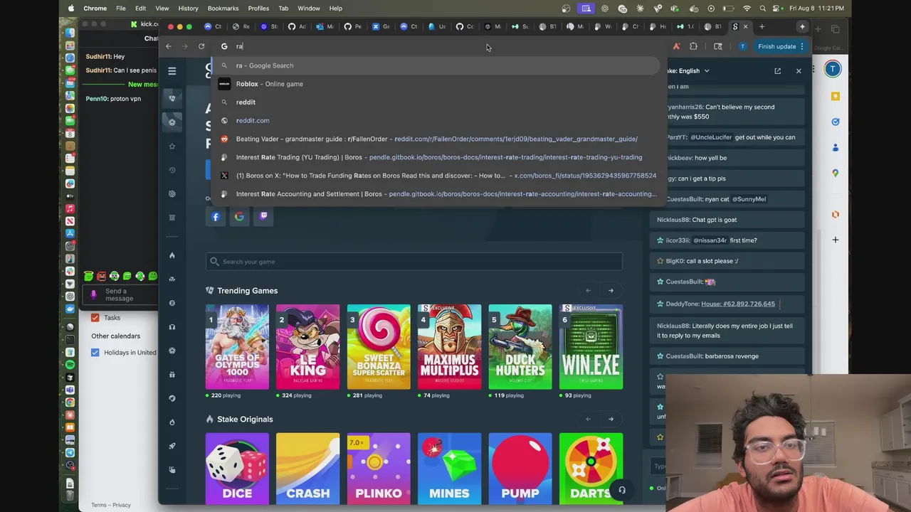Image resolution: width=911 pixels, height=512 pixels.
Task: Open Recent clock icon in Stake sidebar
Action: 172,170
